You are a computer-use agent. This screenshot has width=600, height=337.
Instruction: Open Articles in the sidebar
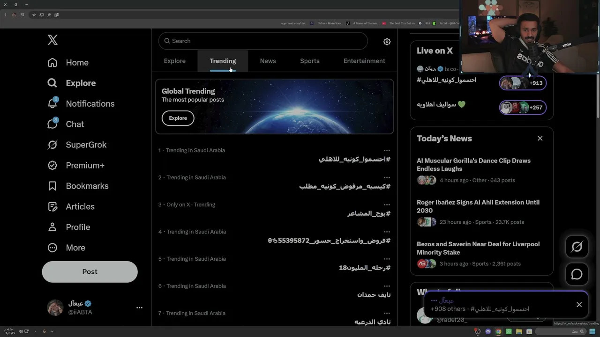click(71, 206)
